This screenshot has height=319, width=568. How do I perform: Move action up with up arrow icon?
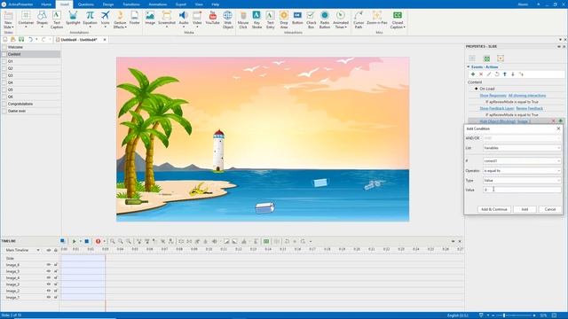coord(505,74)
